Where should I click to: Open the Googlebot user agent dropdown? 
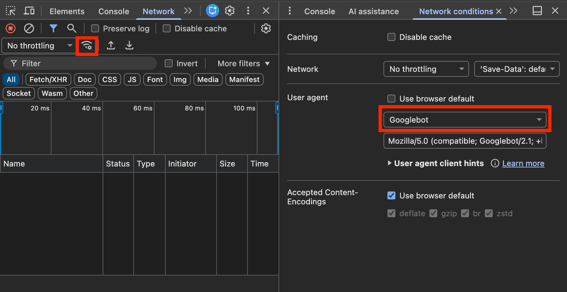(x=465, y=120)
